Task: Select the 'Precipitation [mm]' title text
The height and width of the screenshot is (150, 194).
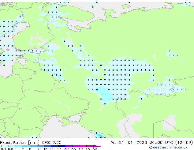Action: (20, 143)
